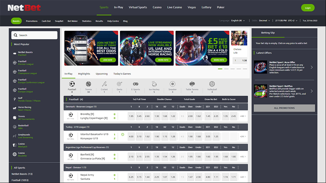Viewport: 326px width, 183px height.
Task: Open the Help Centre link
Action: coord(113,21)
